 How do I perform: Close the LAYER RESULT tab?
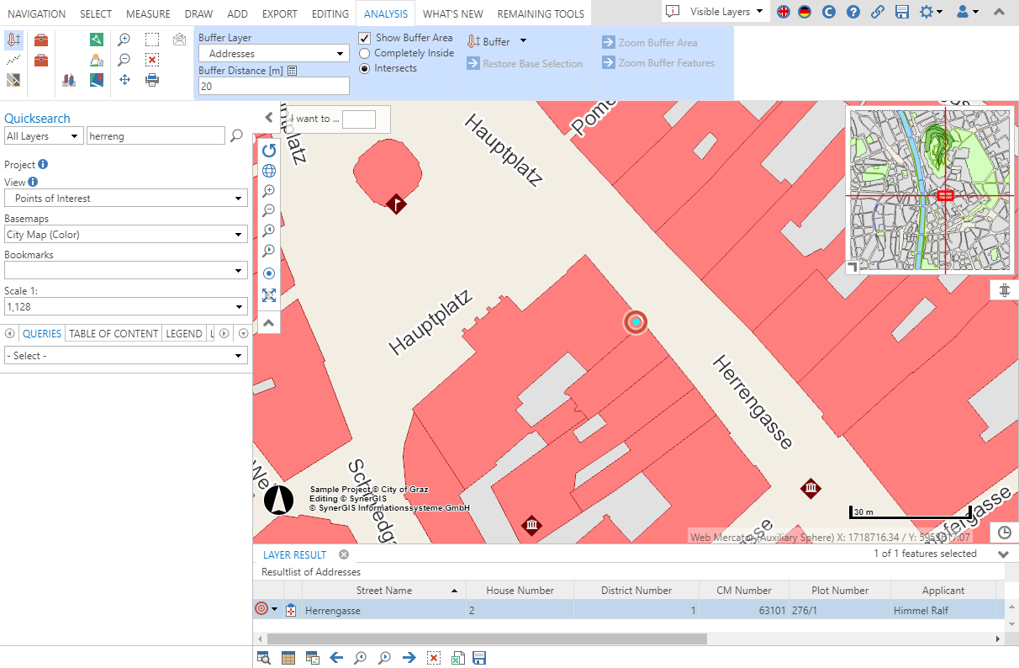(x=344, y=554)
